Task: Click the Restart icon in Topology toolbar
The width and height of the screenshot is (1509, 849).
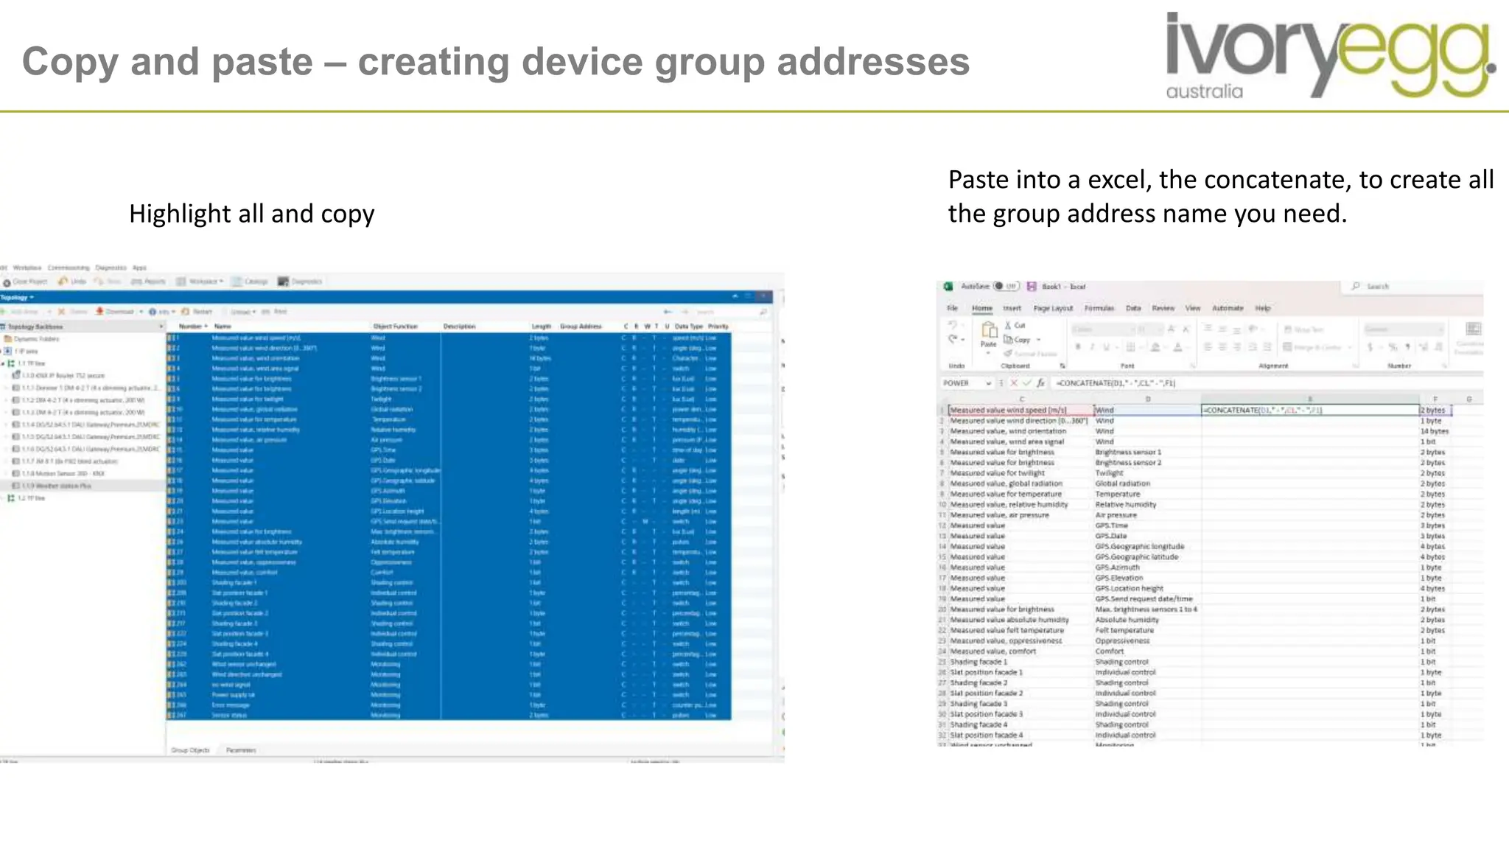Action: click(186, 312)
